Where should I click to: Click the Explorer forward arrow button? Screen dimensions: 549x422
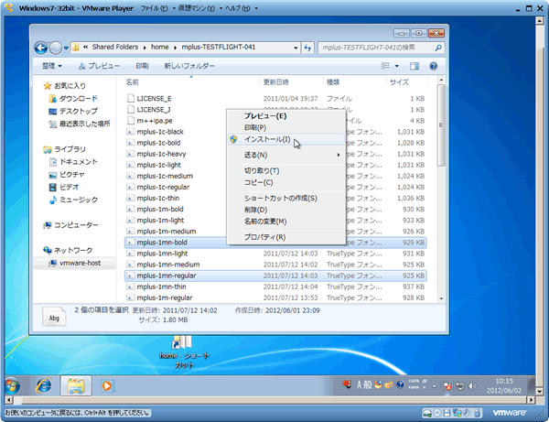pos(55,48)
